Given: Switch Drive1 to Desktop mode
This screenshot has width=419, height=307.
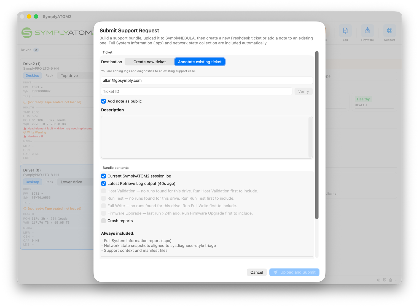Looking at the screenshot, I should pos(32,182).
